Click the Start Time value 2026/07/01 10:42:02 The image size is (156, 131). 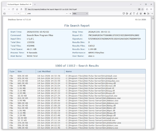[x=38, y=32]
